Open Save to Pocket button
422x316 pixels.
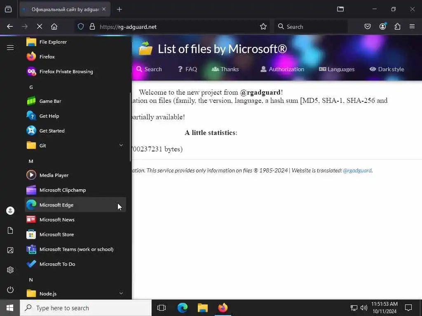click(x=368, y=27)
